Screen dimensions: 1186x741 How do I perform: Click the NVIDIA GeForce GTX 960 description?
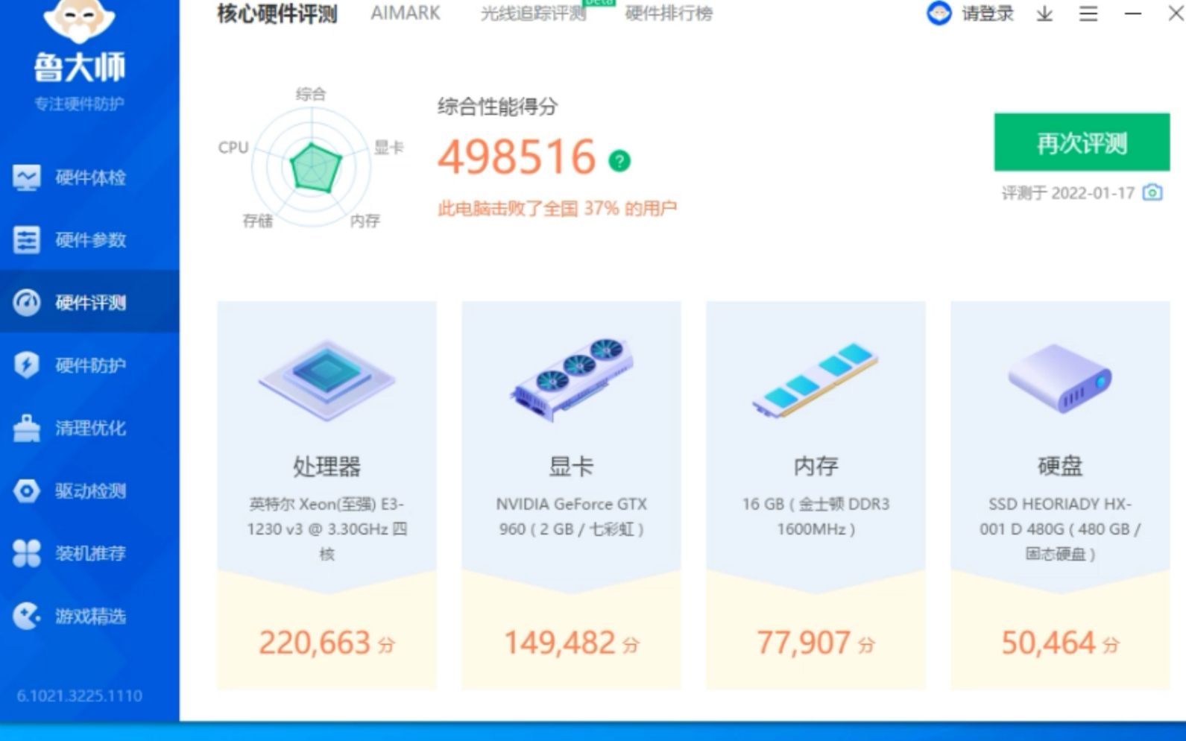point(572,517)
